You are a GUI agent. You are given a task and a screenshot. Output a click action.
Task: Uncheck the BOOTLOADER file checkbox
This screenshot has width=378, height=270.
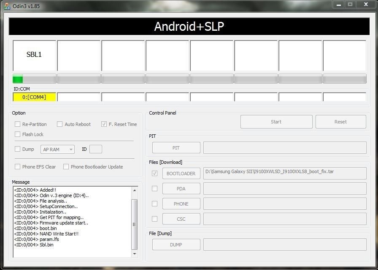(x=154, y=173)
